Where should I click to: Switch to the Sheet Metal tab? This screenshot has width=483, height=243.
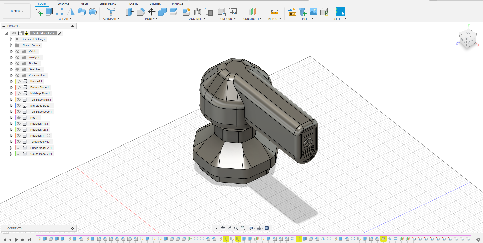(108, 4)
